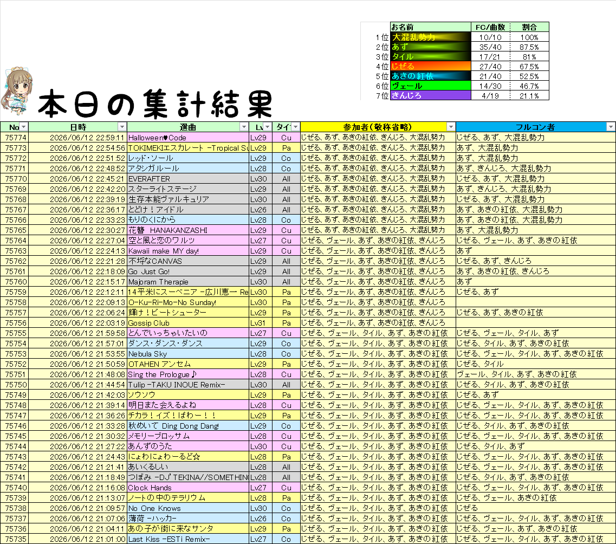The image size is (616, 544).
Task: Select the No cell 75735
Action: point(15,539)
